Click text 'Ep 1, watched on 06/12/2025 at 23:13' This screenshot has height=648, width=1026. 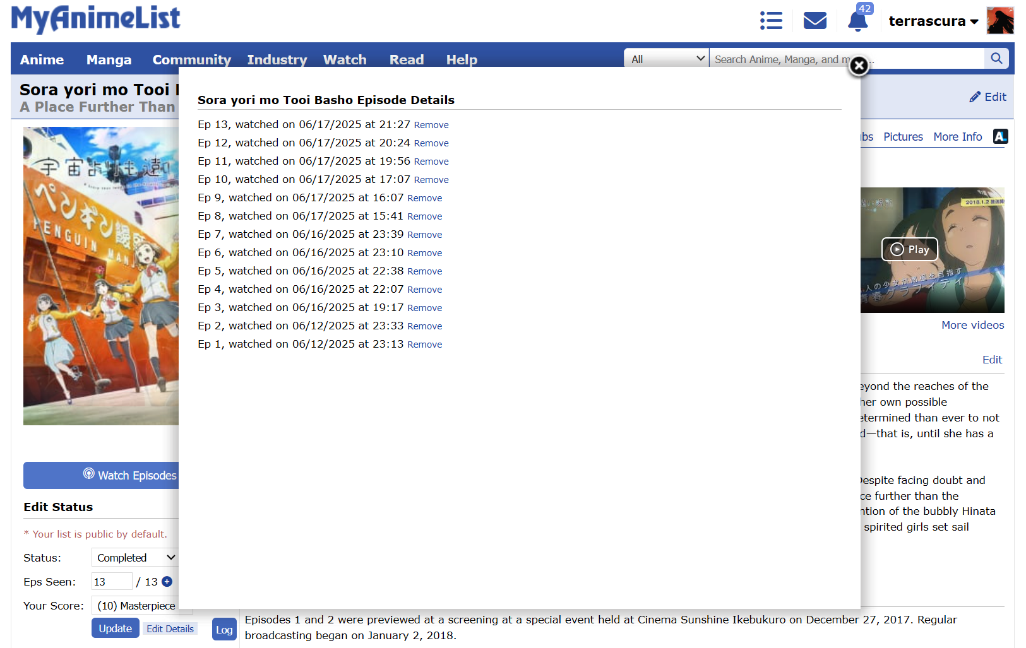pos(301,344)
